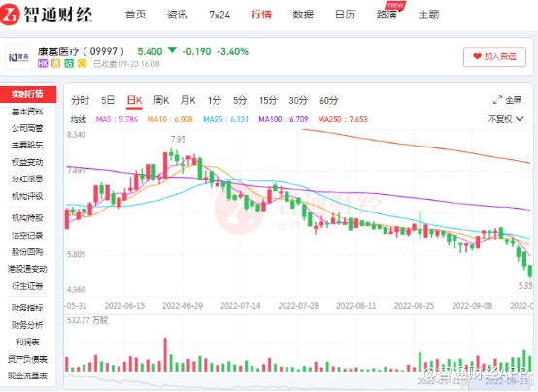
Task: Open 资讯 in top navigation
Action: [178, 15]
